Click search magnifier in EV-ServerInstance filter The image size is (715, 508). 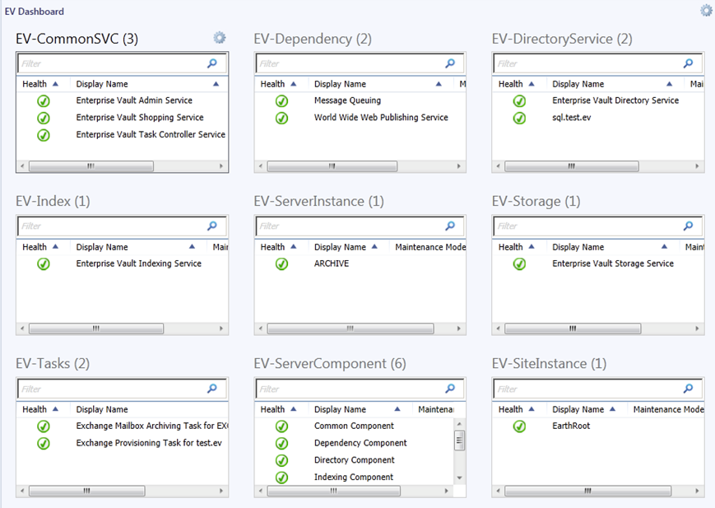coord(450,226)
